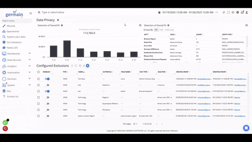Screen dimensions: 252x142
Task: Open the Per page 25 dropdown
Action: (x=135, y=124)
